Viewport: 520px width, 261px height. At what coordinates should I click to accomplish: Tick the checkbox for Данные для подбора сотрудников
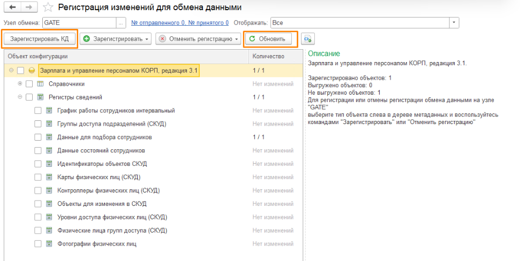coord(38,137)
